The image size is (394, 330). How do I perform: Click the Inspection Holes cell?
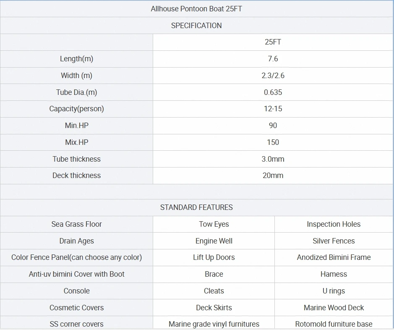334,224
